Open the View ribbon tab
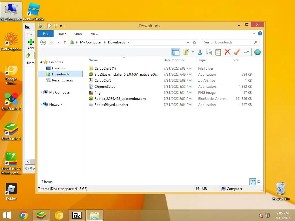 [x=94, y=34]
